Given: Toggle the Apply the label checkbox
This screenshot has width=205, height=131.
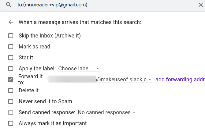Looking at the screenshot, I should click(x=11, y=69).
